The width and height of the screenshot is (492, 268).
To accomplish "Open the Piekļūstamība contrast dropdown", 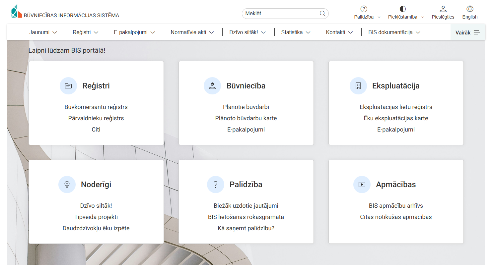I will tap(406, 13).
